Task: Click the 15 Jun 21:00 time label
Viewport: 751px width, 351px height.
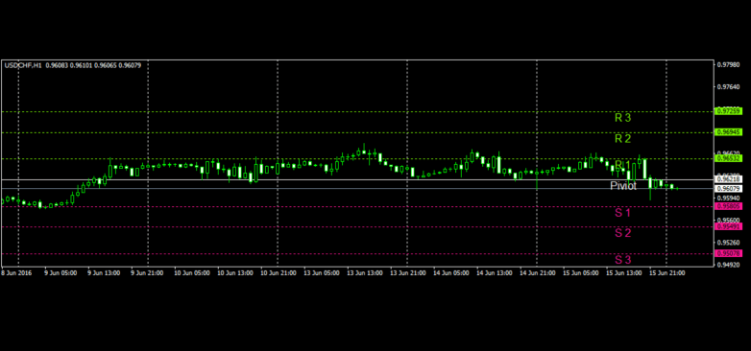Action: (x=666, y=273)
